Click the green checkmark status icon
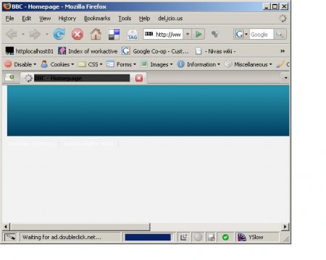The width and height of the screenshot is (326, 260). tap(225, 238)
